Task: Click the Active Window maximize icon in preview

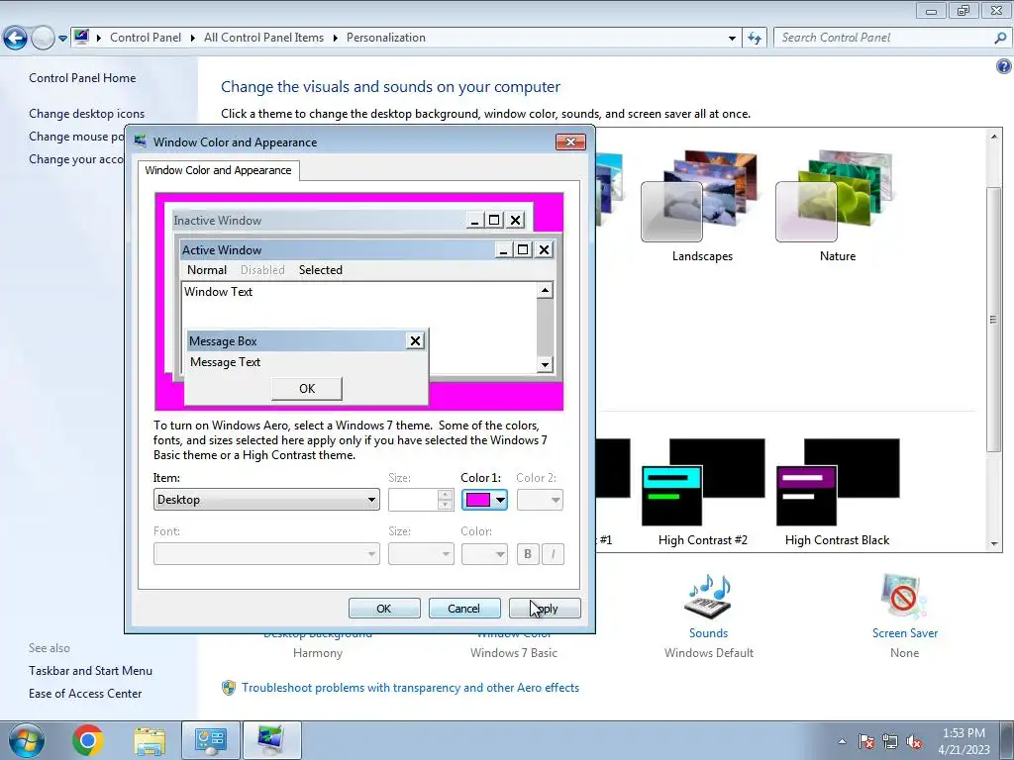Action: click(x=523, y=249)
